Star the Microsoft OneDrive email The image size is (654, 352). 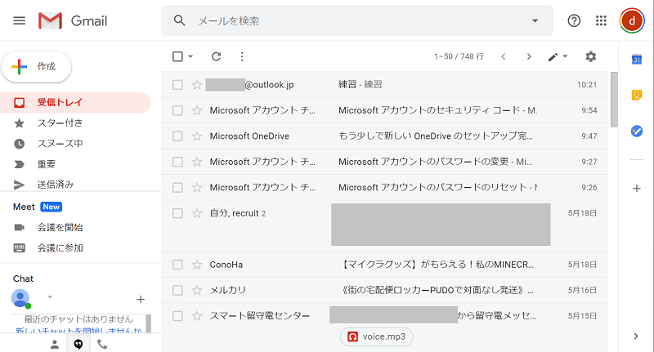tap(197, 136)
